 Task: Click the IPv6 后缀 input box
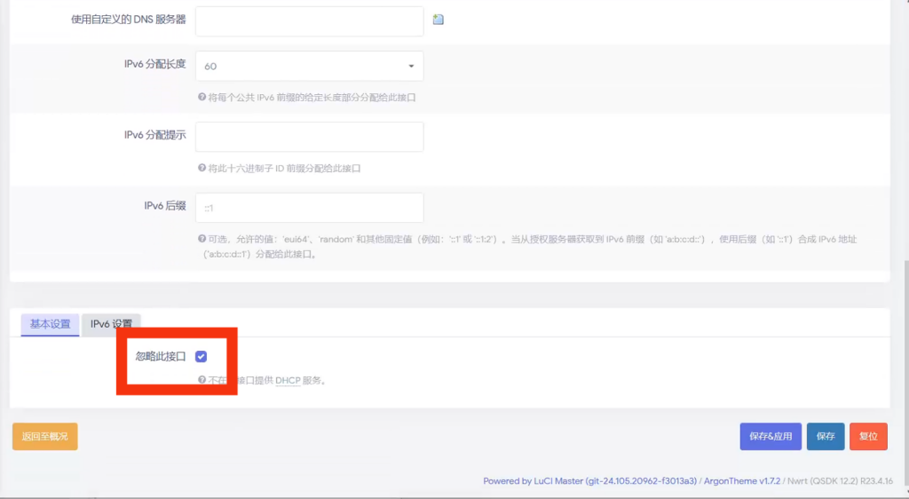[309, 208]
